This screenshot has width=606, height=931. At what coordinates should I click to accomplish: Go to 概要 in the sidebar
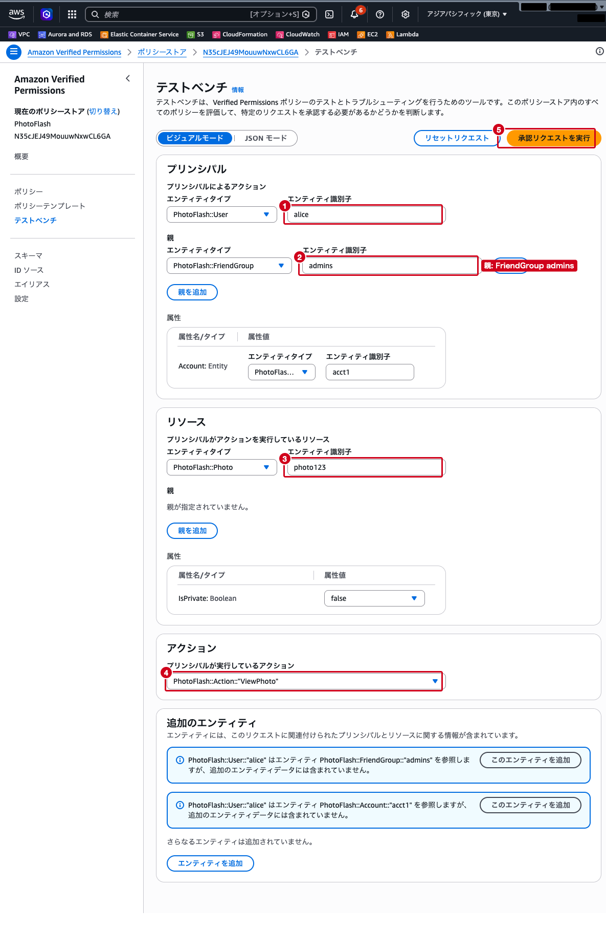point(21,157)
